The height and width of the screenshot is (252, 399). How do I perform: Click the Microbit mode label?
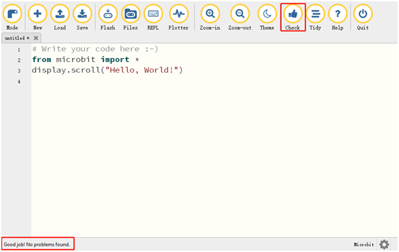click(363, 245)
